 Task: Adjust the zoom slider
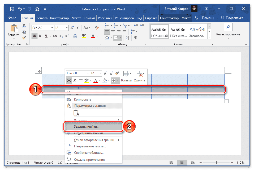pyautogui.click(x=217, y=162)
